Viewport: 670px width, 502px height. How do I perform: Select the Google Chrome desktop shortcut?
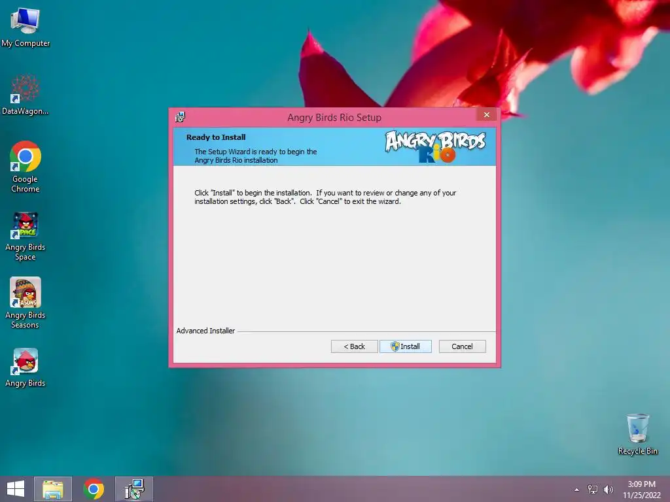[x=26, y=167]
